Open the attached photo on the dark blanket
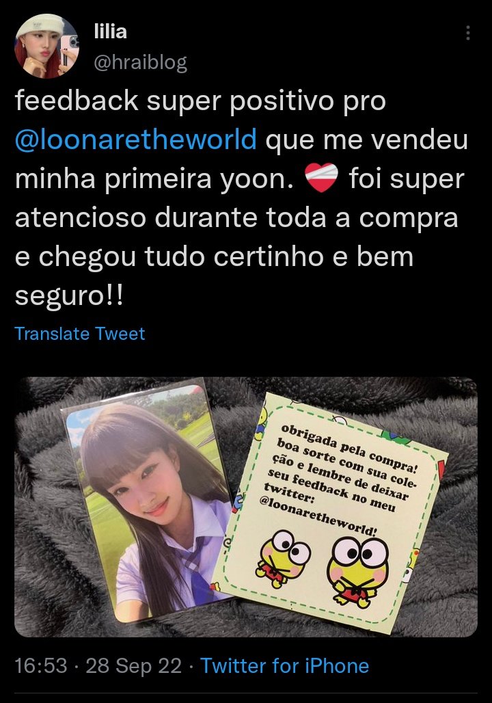Screen dimensions: 492x703 pos(246,507)
